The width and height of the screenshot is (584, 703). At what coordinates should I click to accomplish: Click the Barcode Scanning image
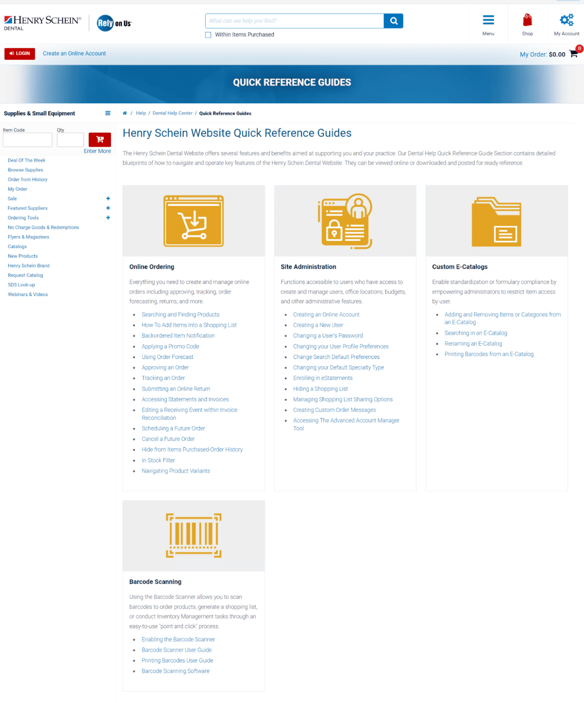click(x=193, y=536)
